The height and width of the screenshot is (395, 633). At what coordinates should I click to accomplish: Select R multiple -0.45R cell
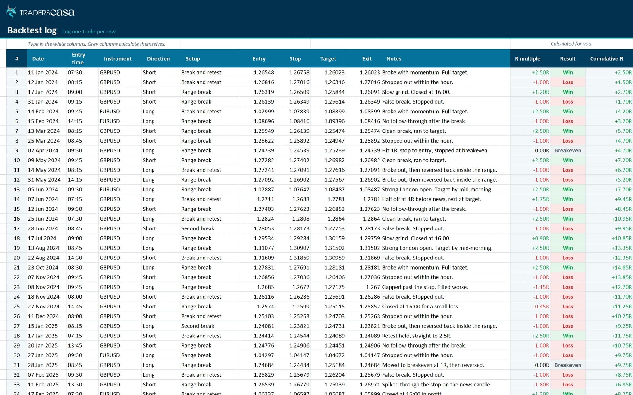tap(530, 307)
